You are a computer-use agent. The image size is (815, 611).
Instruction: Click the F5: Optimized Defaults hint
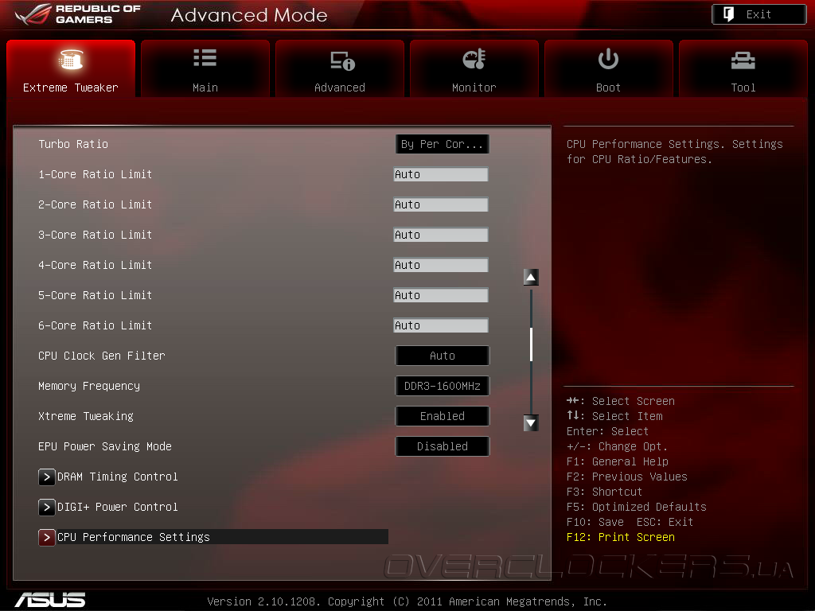[636, 507]
